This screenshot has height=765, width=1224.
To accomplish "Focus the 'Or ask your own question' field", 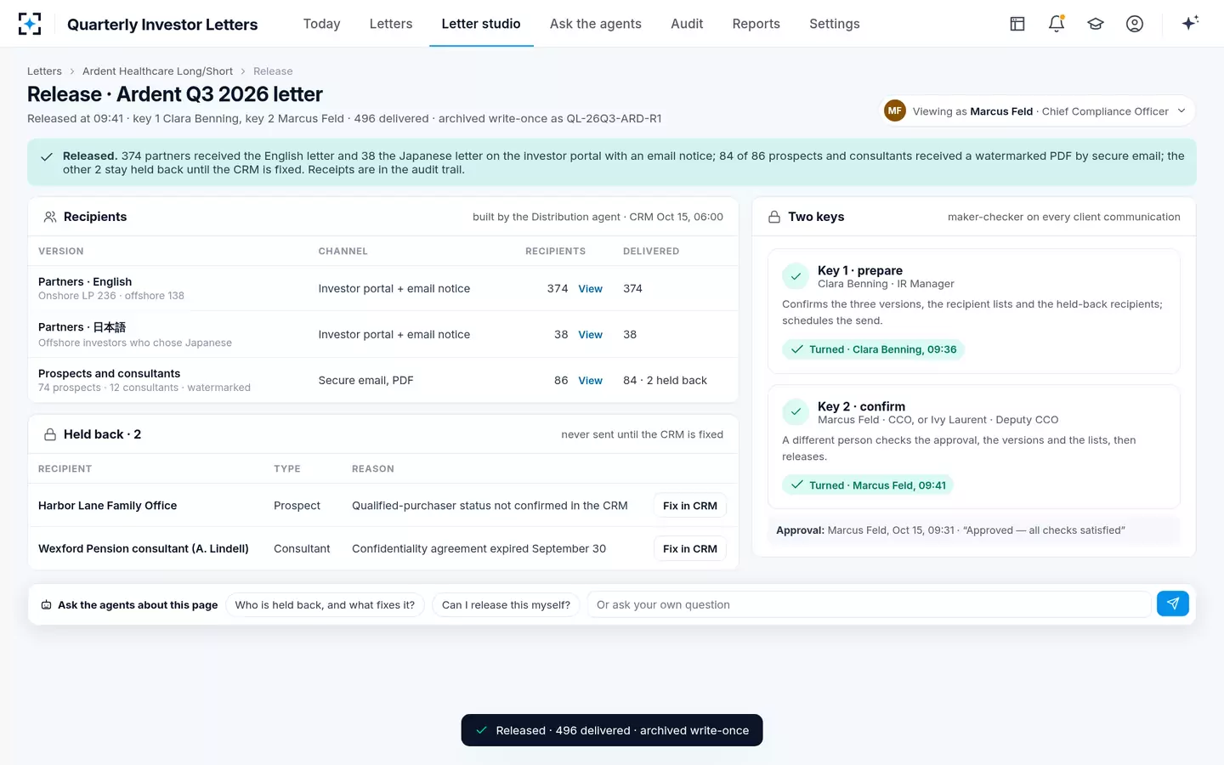I will (869, 605).
